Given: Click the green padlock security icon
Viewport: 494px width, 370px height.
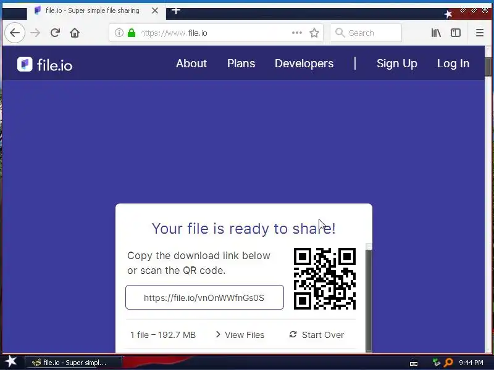Looking at the screenshot, I should (132, 33).
